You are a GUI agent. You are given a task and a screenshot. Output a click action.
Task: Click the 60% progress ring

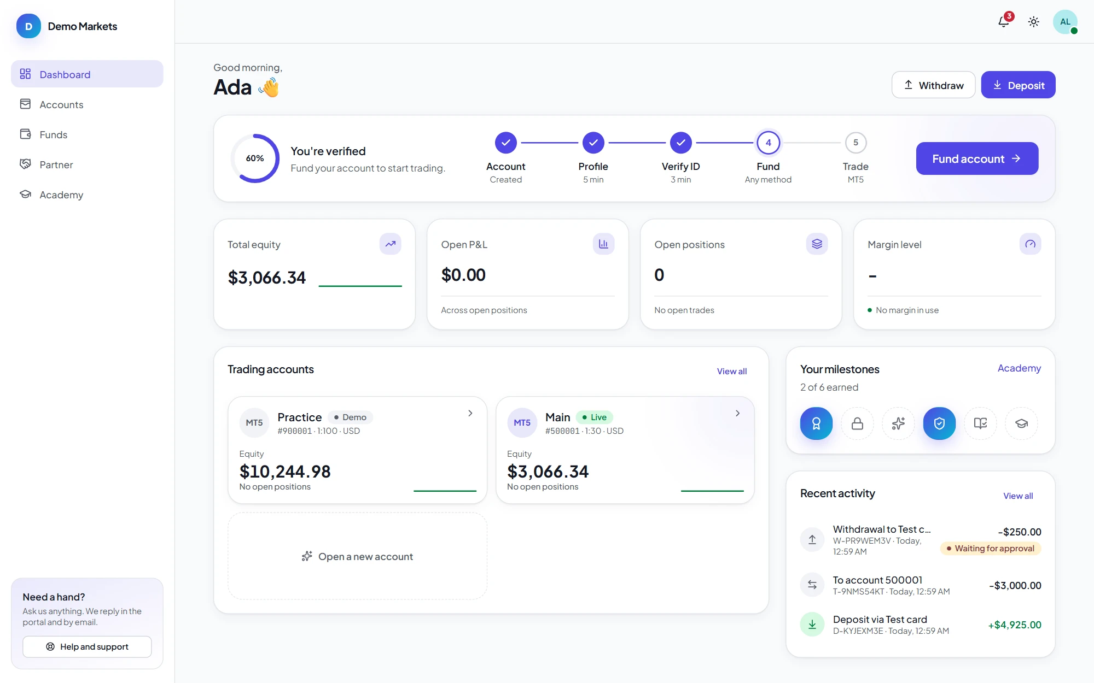(255, 158)
